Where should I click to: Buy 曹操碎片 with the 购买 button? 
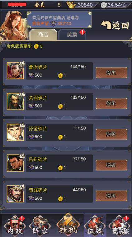point(111,73)
